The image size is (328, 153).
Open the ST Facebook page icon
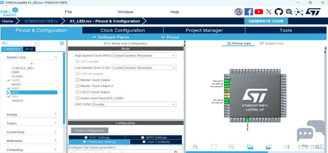tap(249, 12)
